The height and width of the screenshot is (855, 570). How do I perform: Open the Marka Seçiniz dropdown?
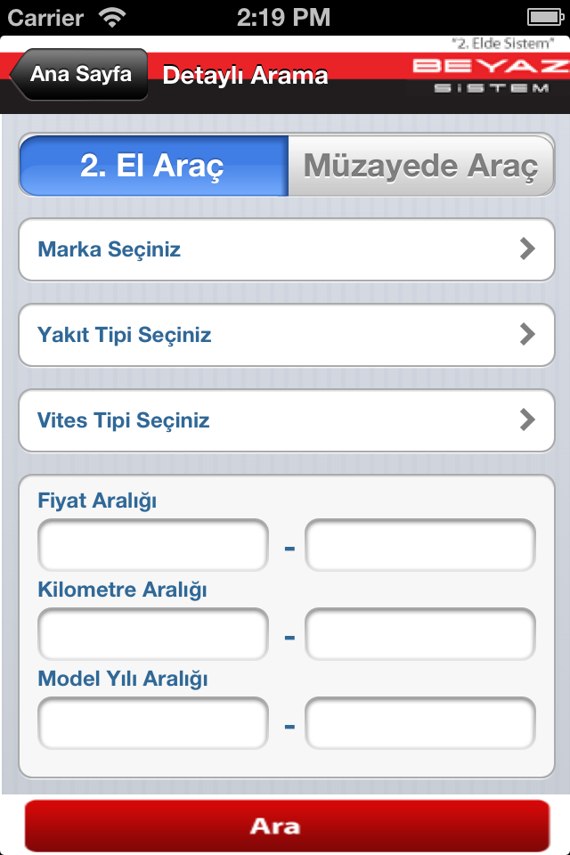click(287, 249)
